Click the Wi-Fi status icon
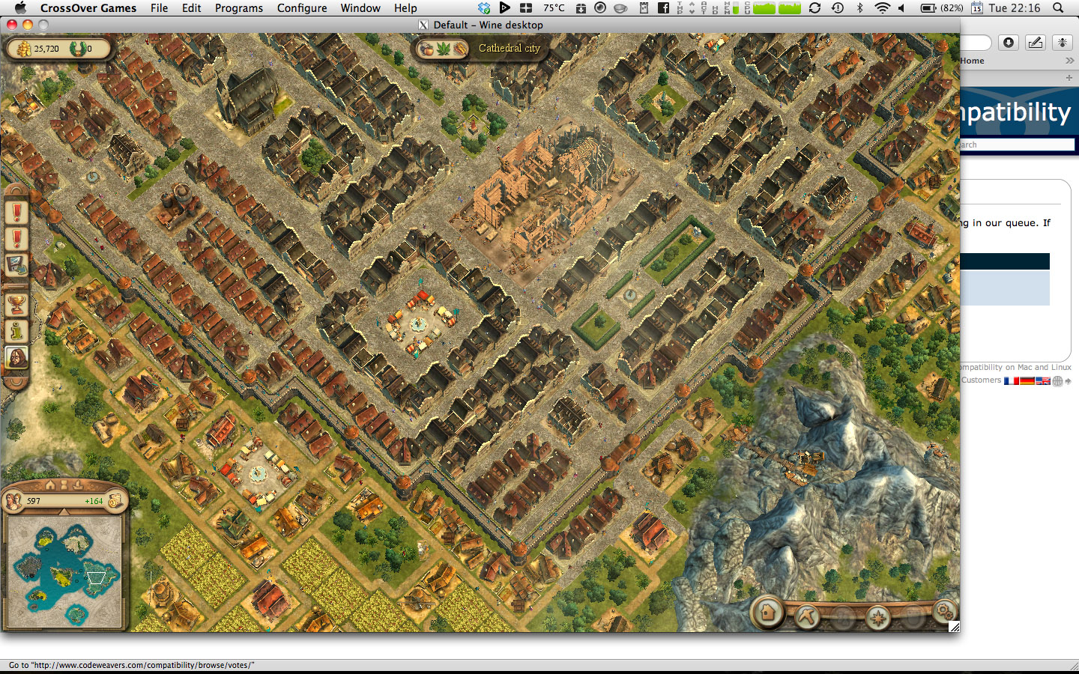This screenshot has height=674, width=1079. (x=882, y=7)
